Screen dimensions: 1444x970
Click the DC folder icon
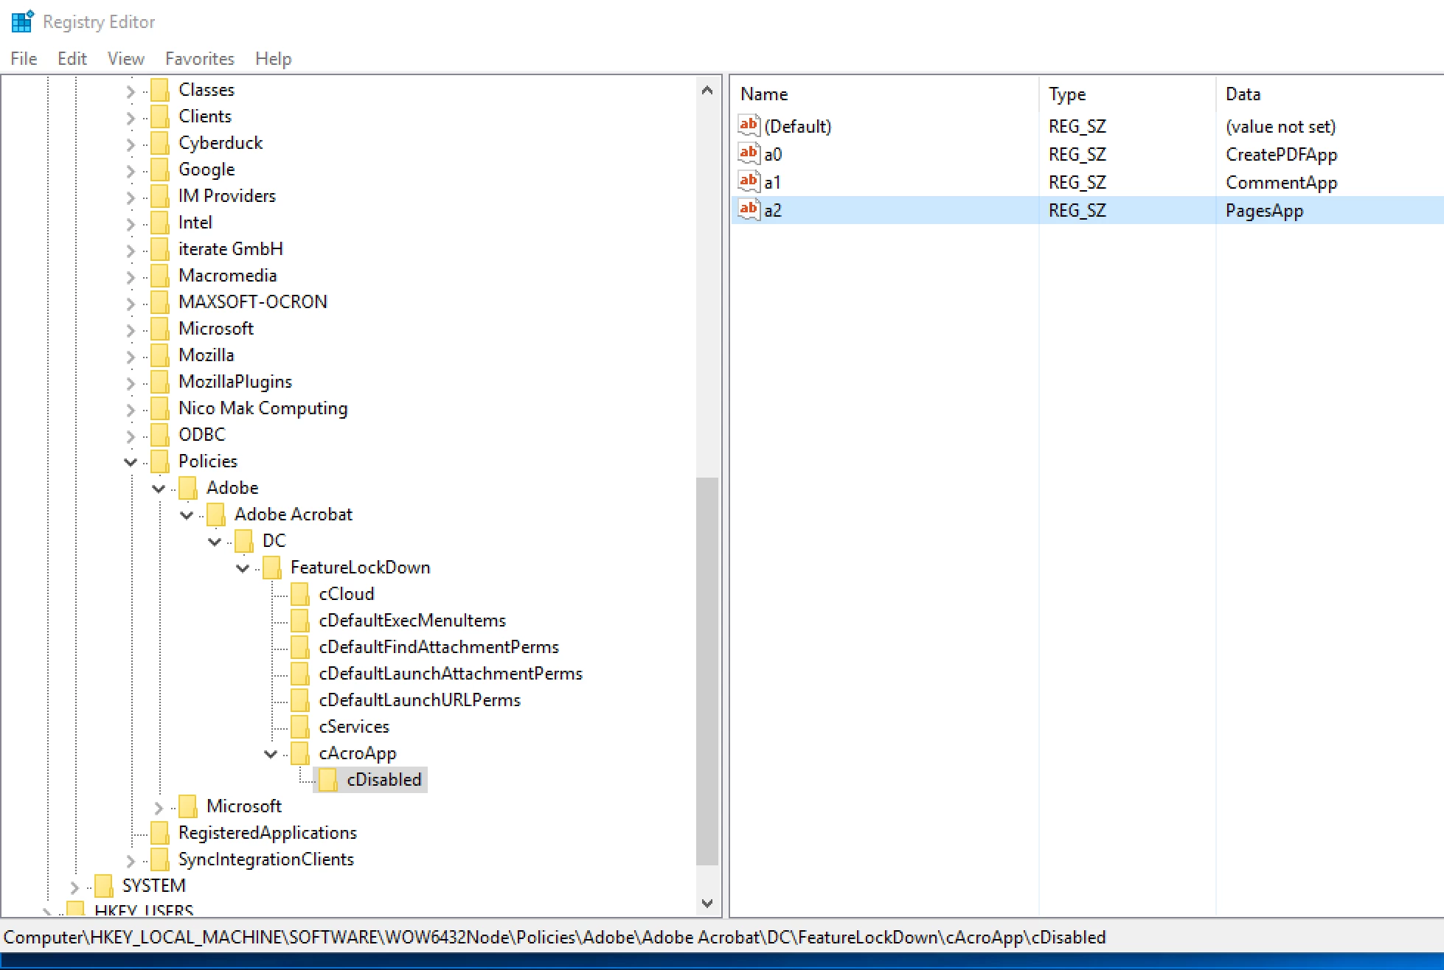(x=243, y=541)
